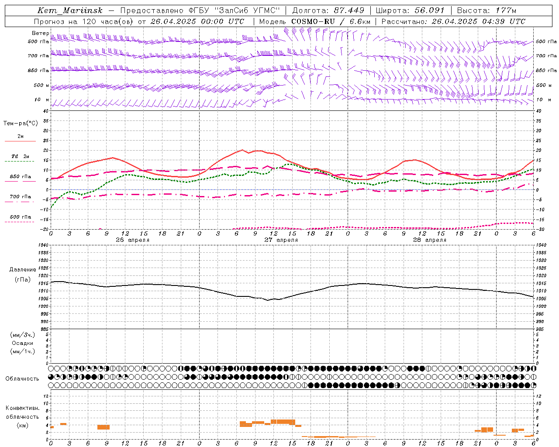The image size is (559, 447).
Task: Click the '(мм/1ч.)' precipitation unit label
Action: tap(23, 351)
